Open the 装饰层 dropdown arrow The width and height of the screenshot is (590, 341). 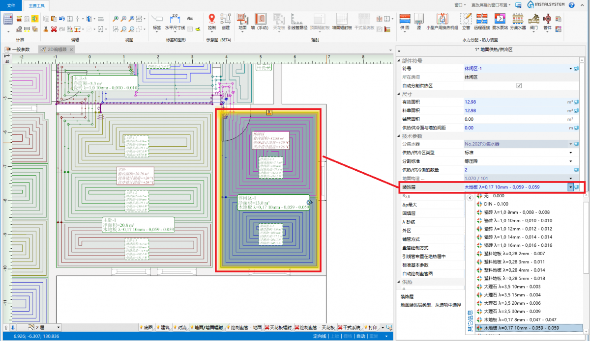570,187
